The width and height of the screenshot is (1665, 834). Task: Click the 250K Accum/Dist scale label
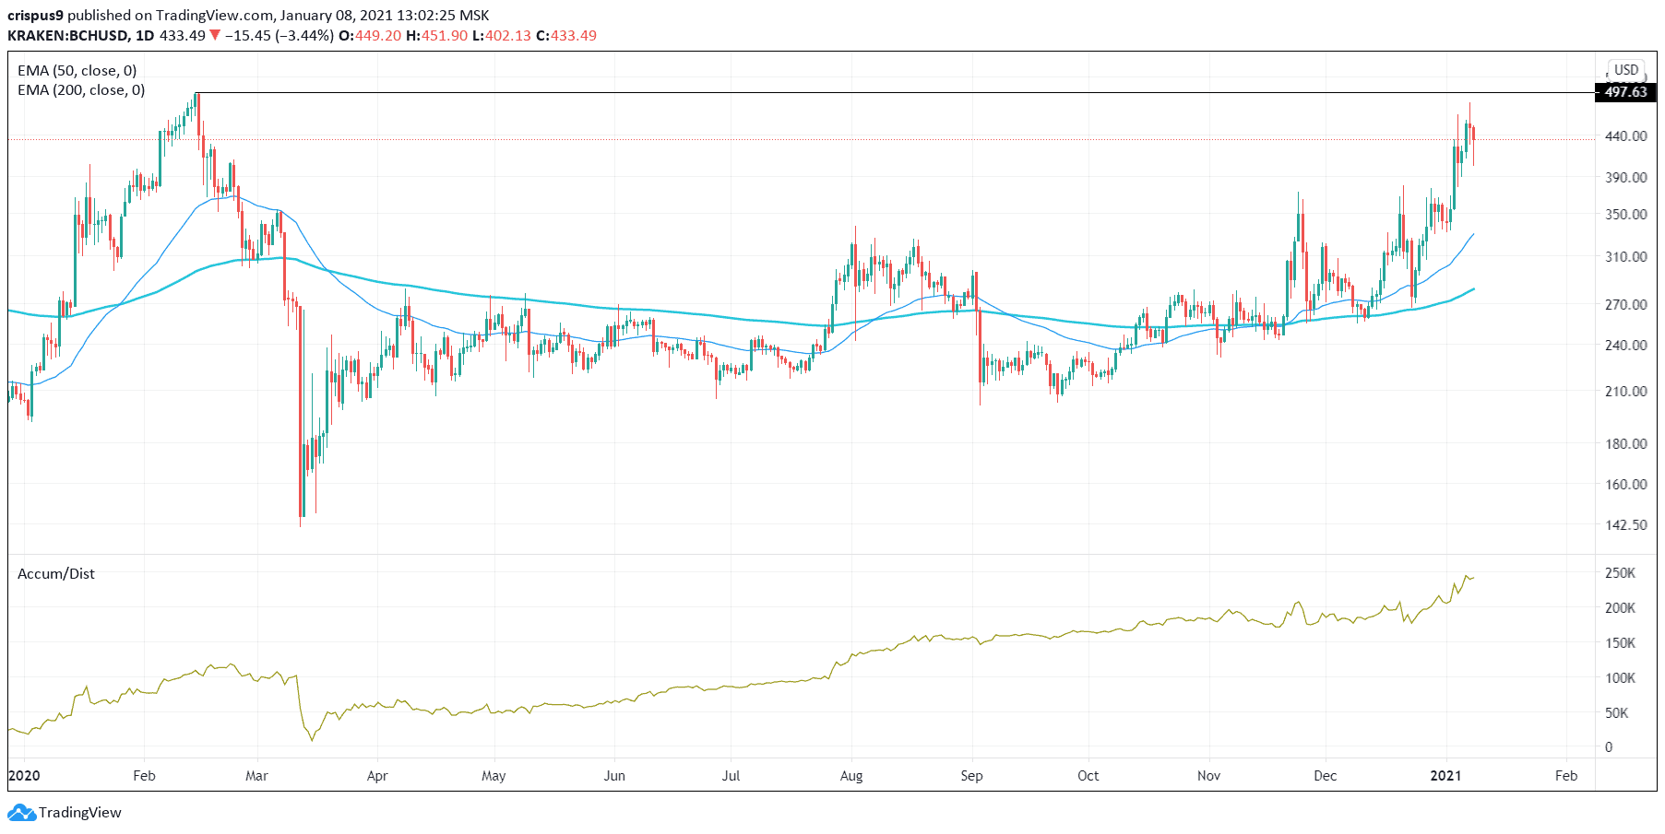[x=1620, y=573]
